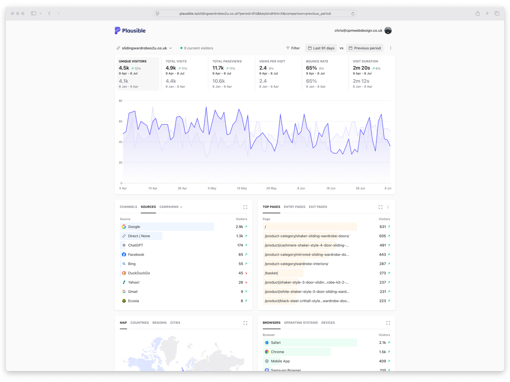Image resolution: width=510 pixels, height=382 pixels.
Task: Filter by the Google source row
Action: click(183, 227)
